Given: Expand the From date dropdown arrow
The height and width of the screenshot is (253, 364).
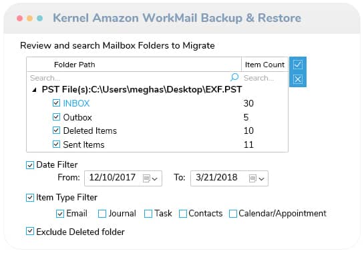Looking at the screenshot, I should pos(154,178).
